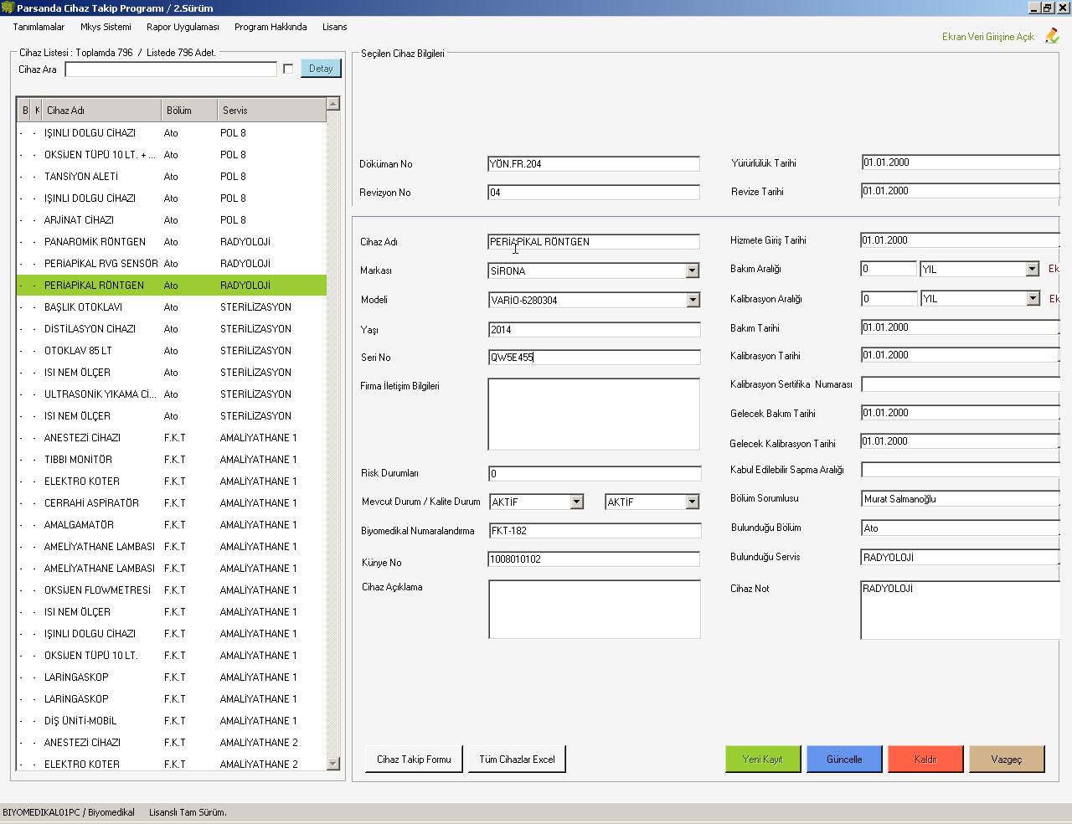The image size is (1072, 824).
Task: Select the TIBBİ MONİTÖR row
Action: 172,460
